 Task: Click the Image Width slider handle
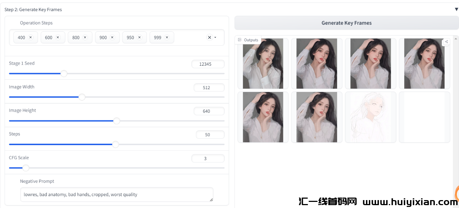(x=82, y=97)
